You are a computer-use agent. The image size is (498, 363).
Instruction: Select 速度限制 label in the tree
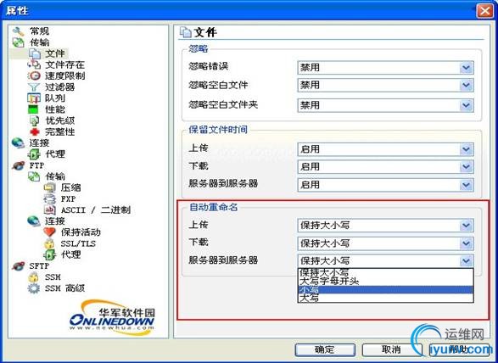(x=64, y=75)
